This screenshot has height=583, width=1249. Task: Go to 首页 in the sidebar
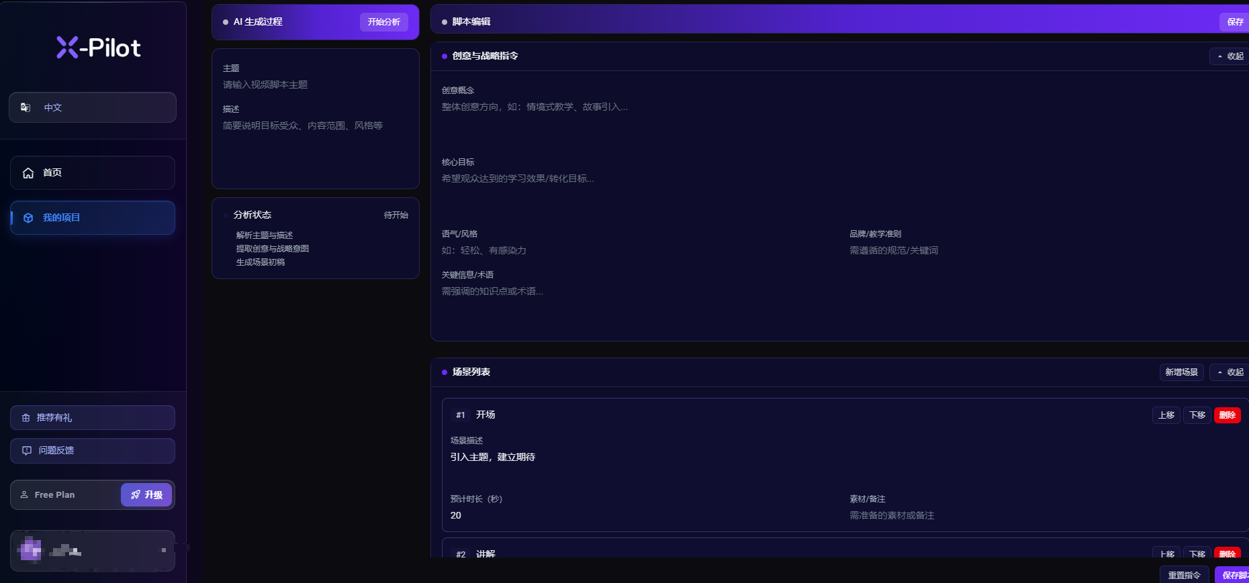[x=93, y=173]
